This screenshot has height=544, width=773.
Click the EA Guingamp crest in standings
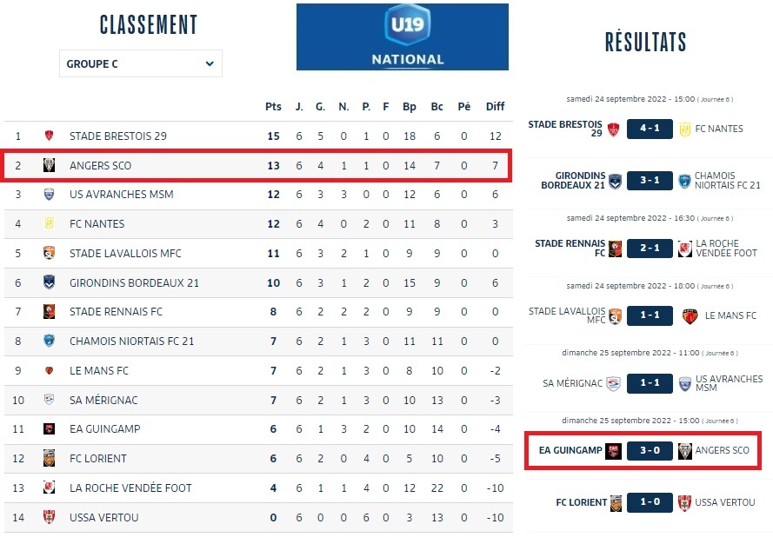pyautogui.click(x=49, y=429)
